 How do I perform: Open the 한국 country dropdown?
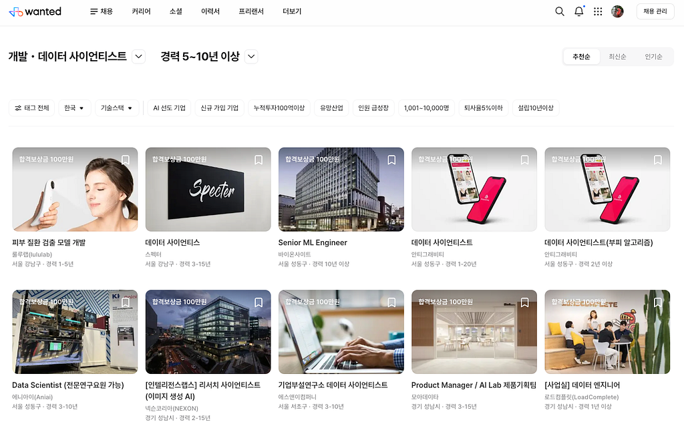pos(75,108)
